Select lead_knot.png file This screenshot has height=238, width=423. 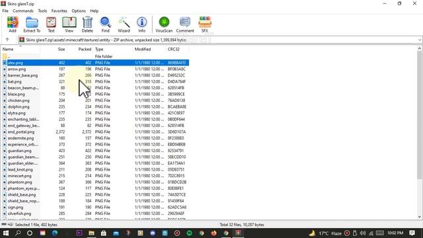(95, 169)
